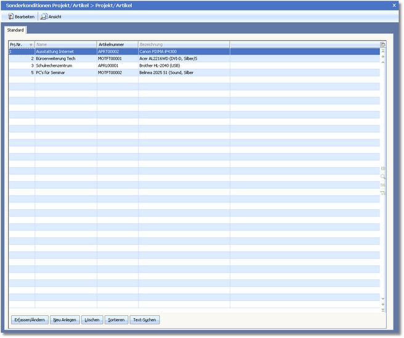The width and height of the screenshot is (404, 338).
Task: Open Text-Suchen search button
Action: click(x=145, y=319)
